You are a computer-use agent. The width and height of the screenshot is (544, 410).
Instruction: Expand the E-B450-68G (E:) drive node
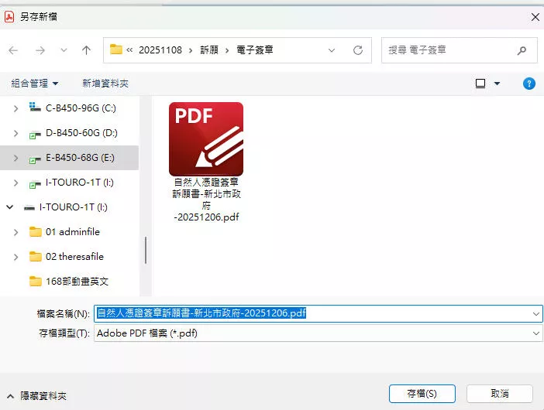tap(15, 158)
